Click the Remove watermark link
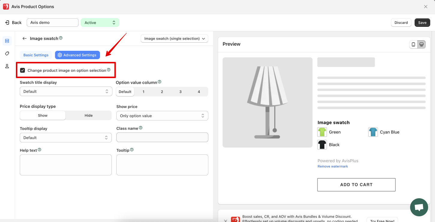435x222 pixels. pos(333,166)
